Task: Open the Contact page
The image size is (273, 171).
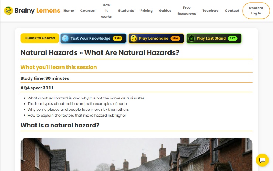Action: [x=232, y=11]
